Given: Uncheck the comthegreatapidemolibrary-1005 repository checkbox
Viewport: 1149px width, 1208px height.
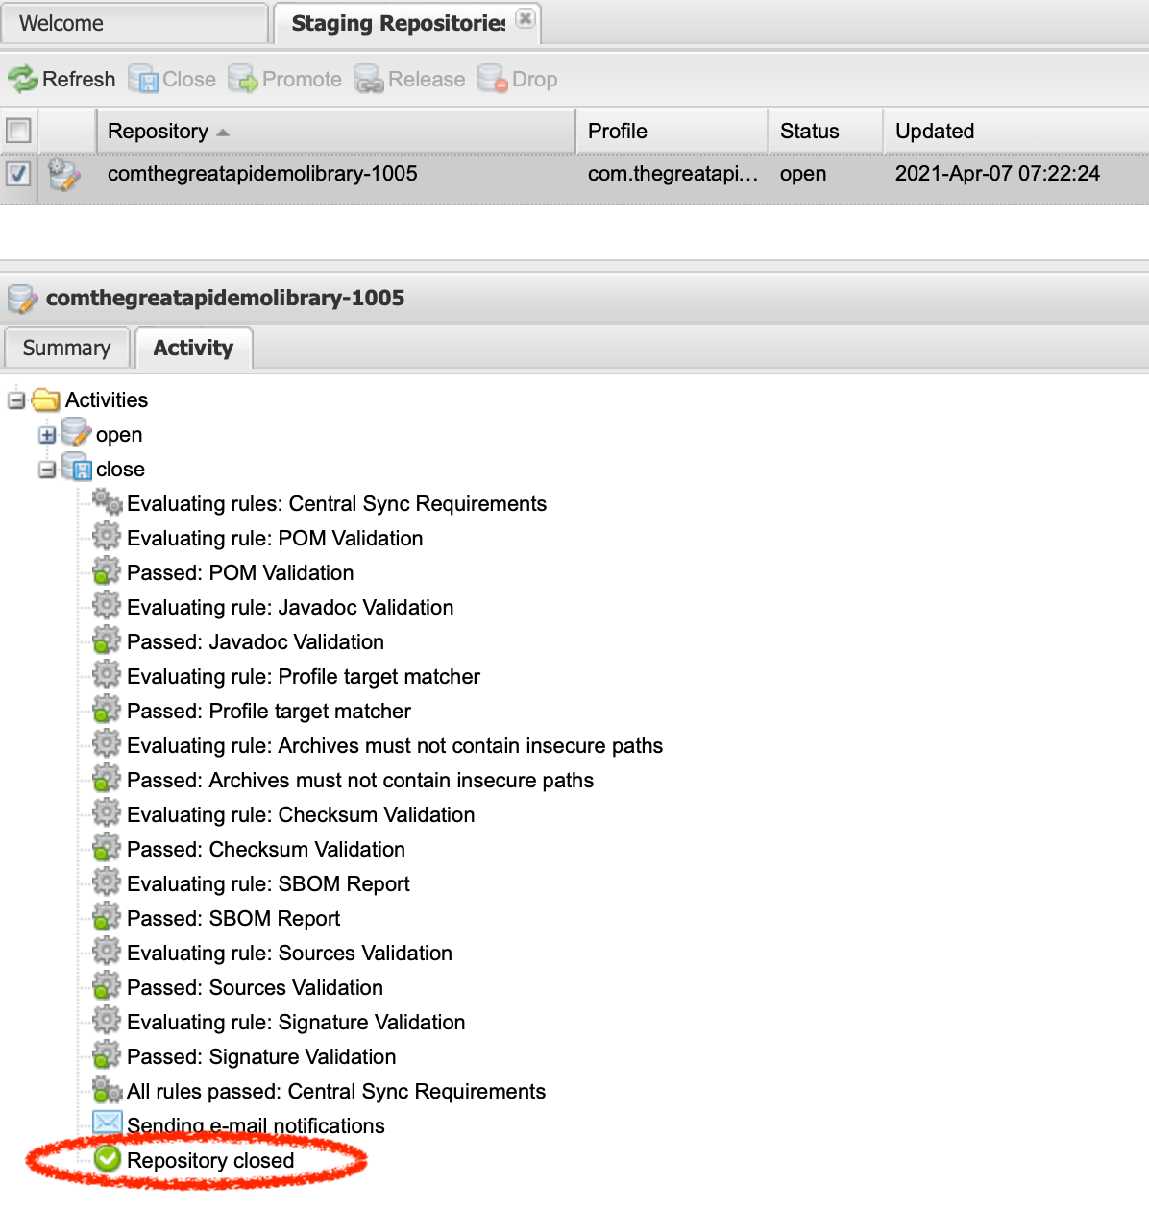Looking at the screenshot, I should pos(18,174).
